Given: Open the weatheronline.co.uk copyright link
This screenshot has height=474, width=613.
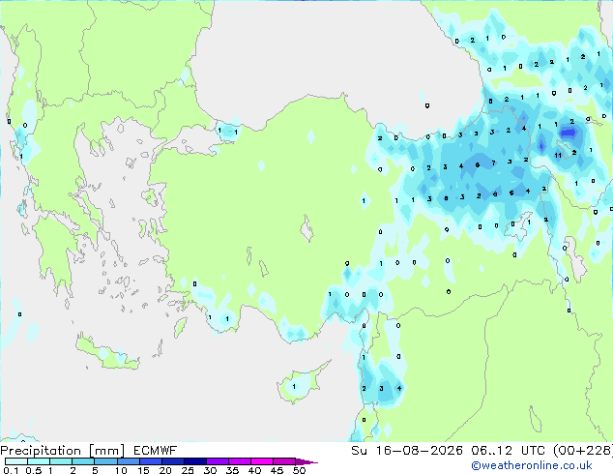Looking at the screenshot, I should tap(531, 465).
